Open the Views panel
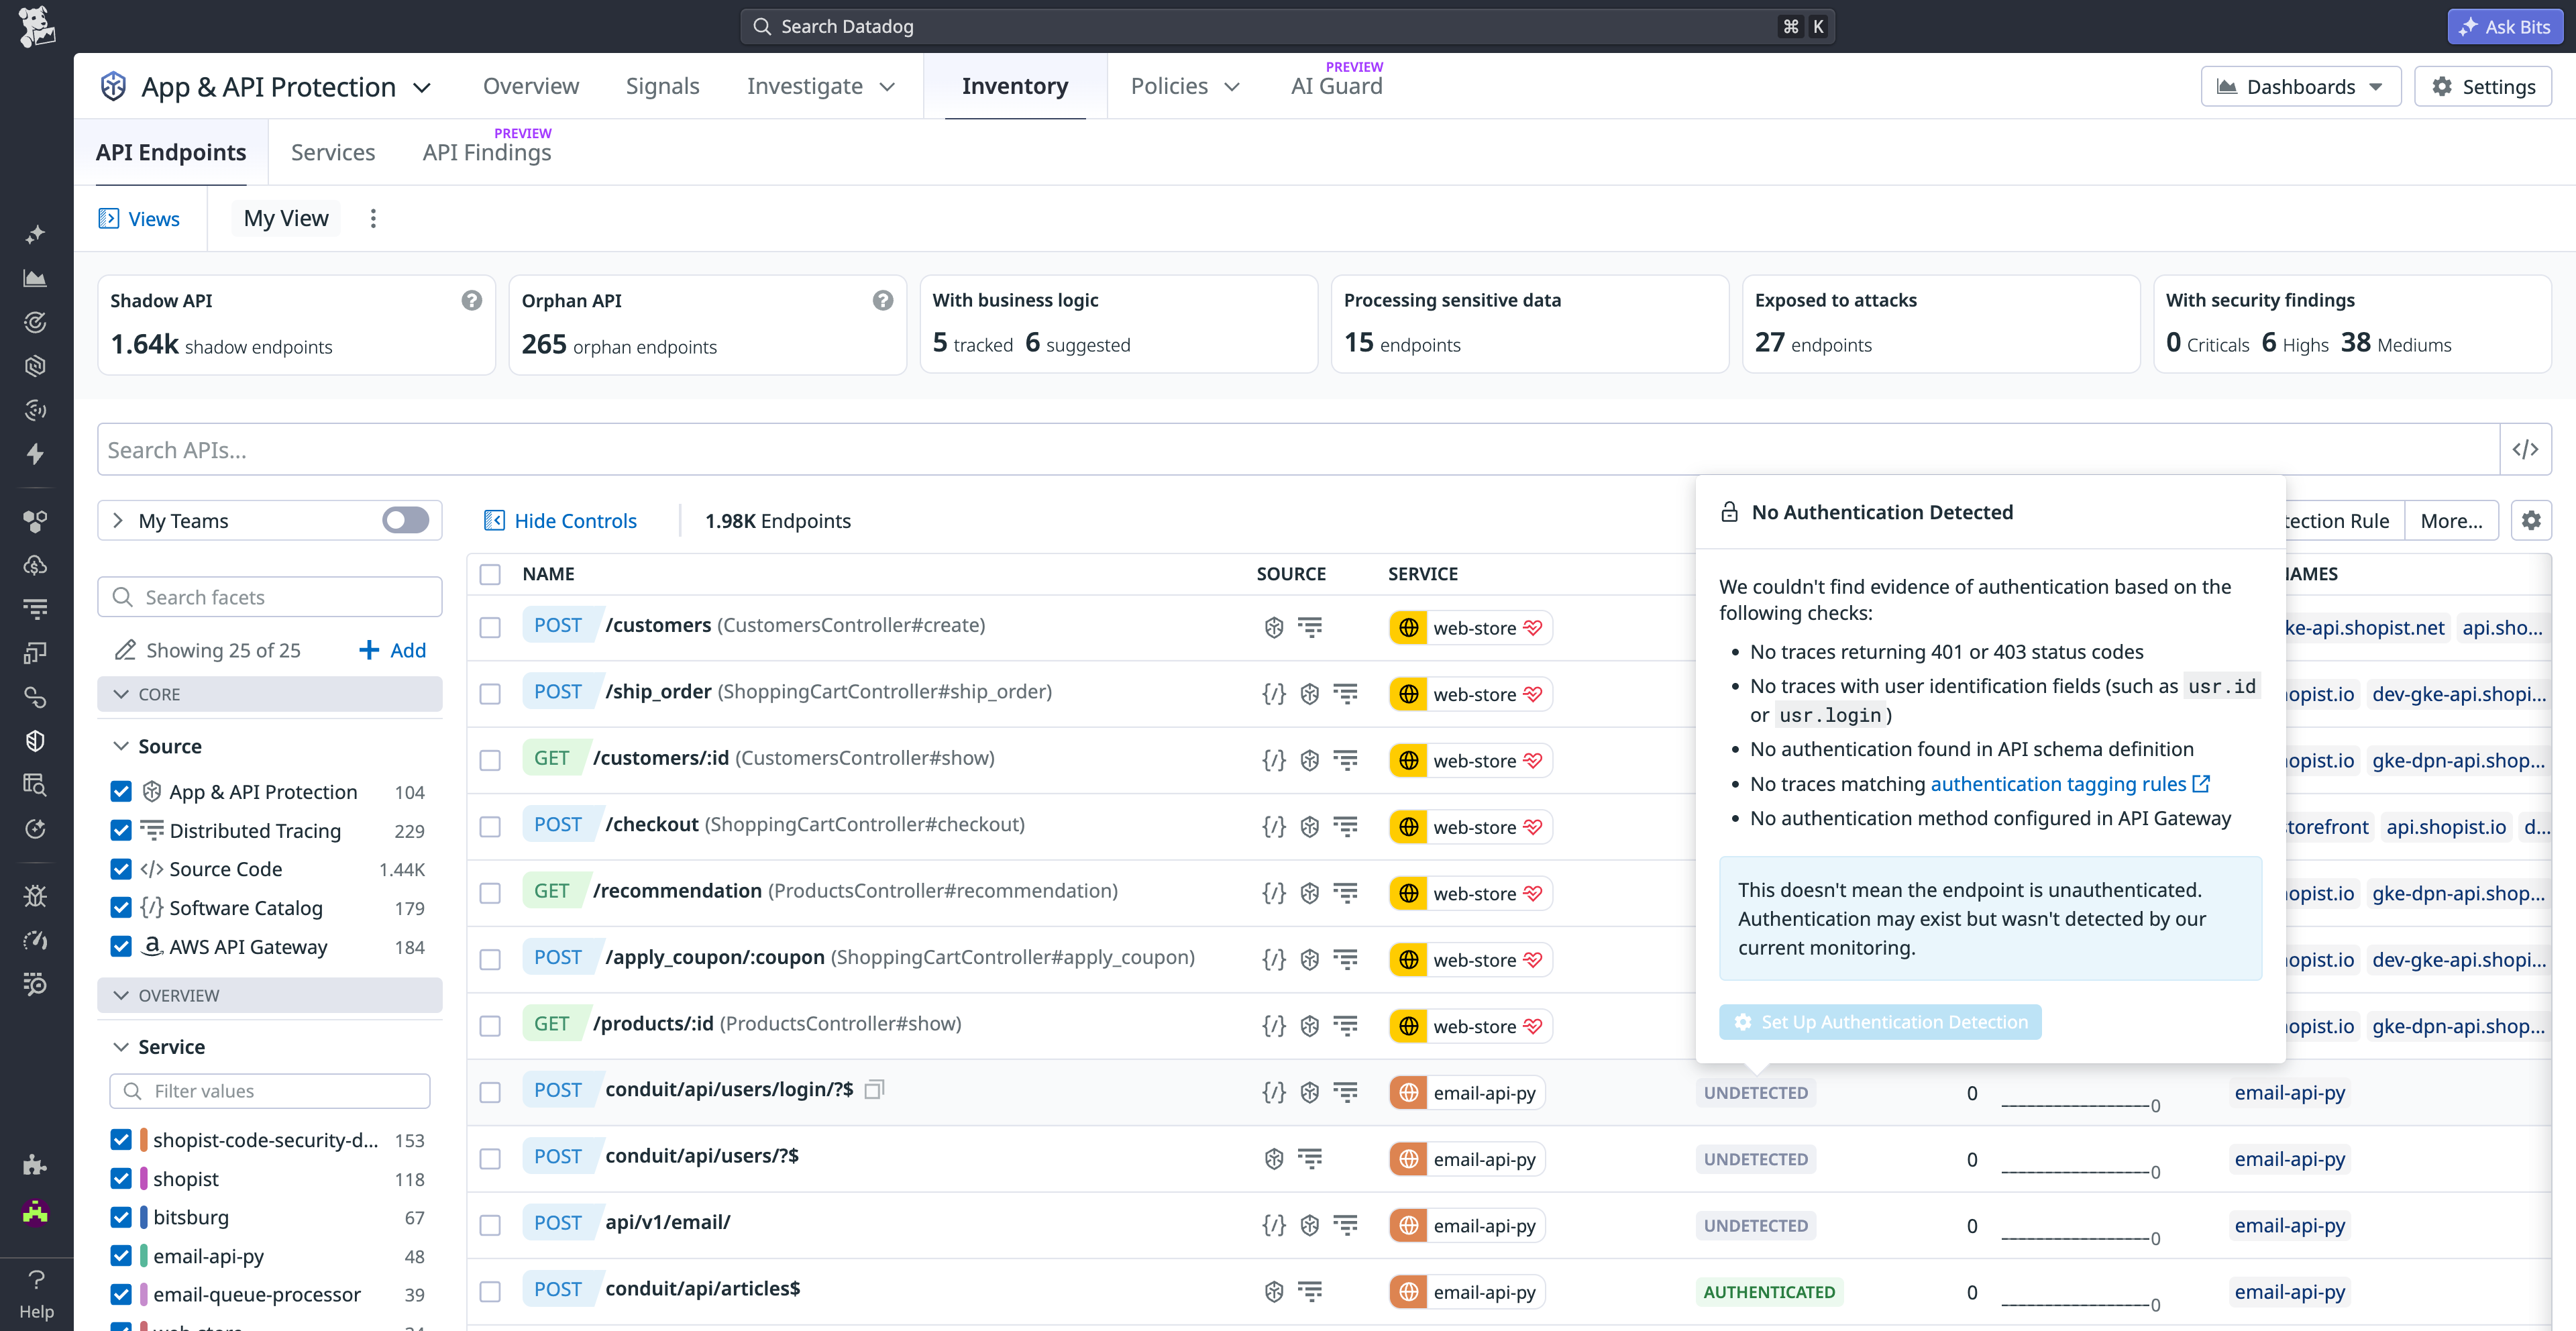 pos(139,218)
